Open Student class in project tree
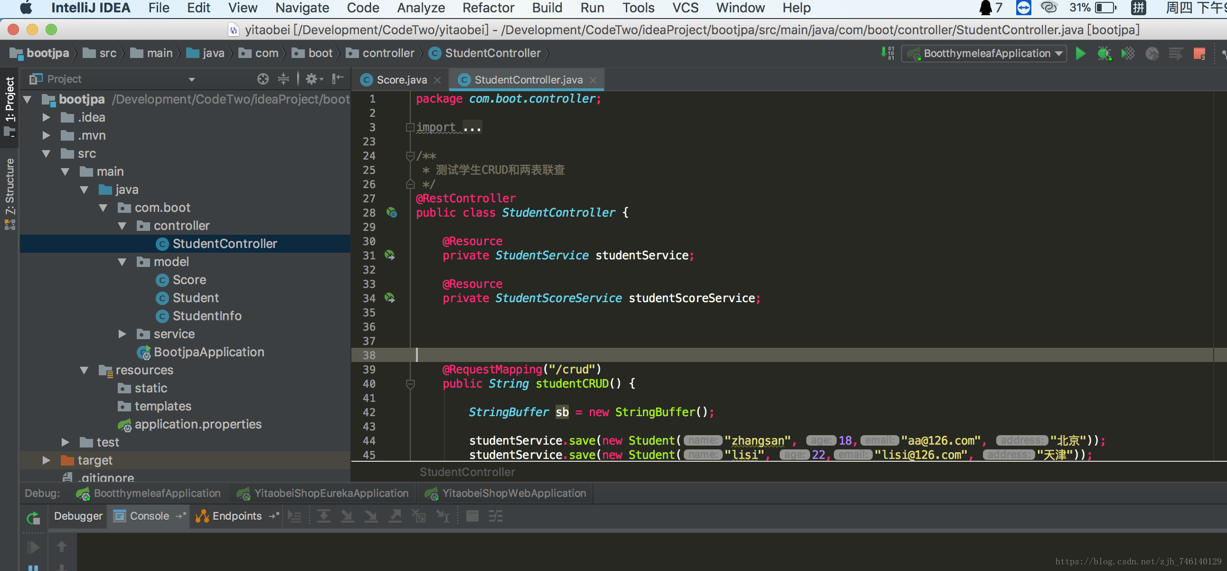 (x=195, y=298)
